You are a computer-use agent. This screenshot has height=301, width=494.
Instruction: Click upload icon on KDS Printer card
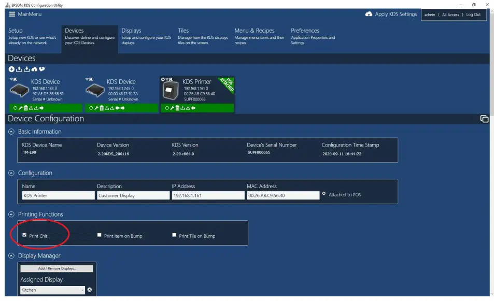point(182,108)
